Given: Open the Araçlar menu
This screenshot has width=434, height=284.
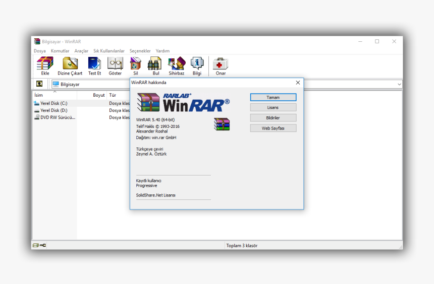Looking at the screenshot, I should [x=81, y=51].
